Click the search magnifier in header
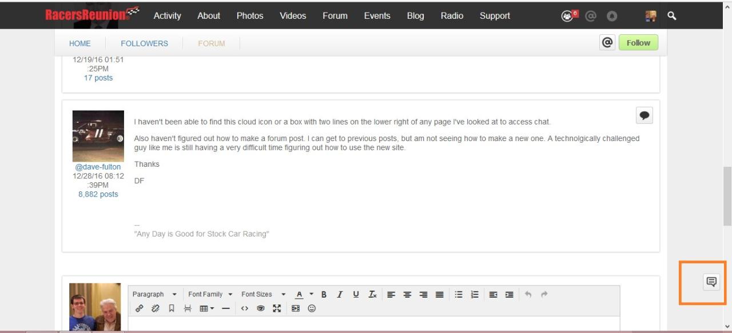The image size is (732, 333). pos(672,16)
